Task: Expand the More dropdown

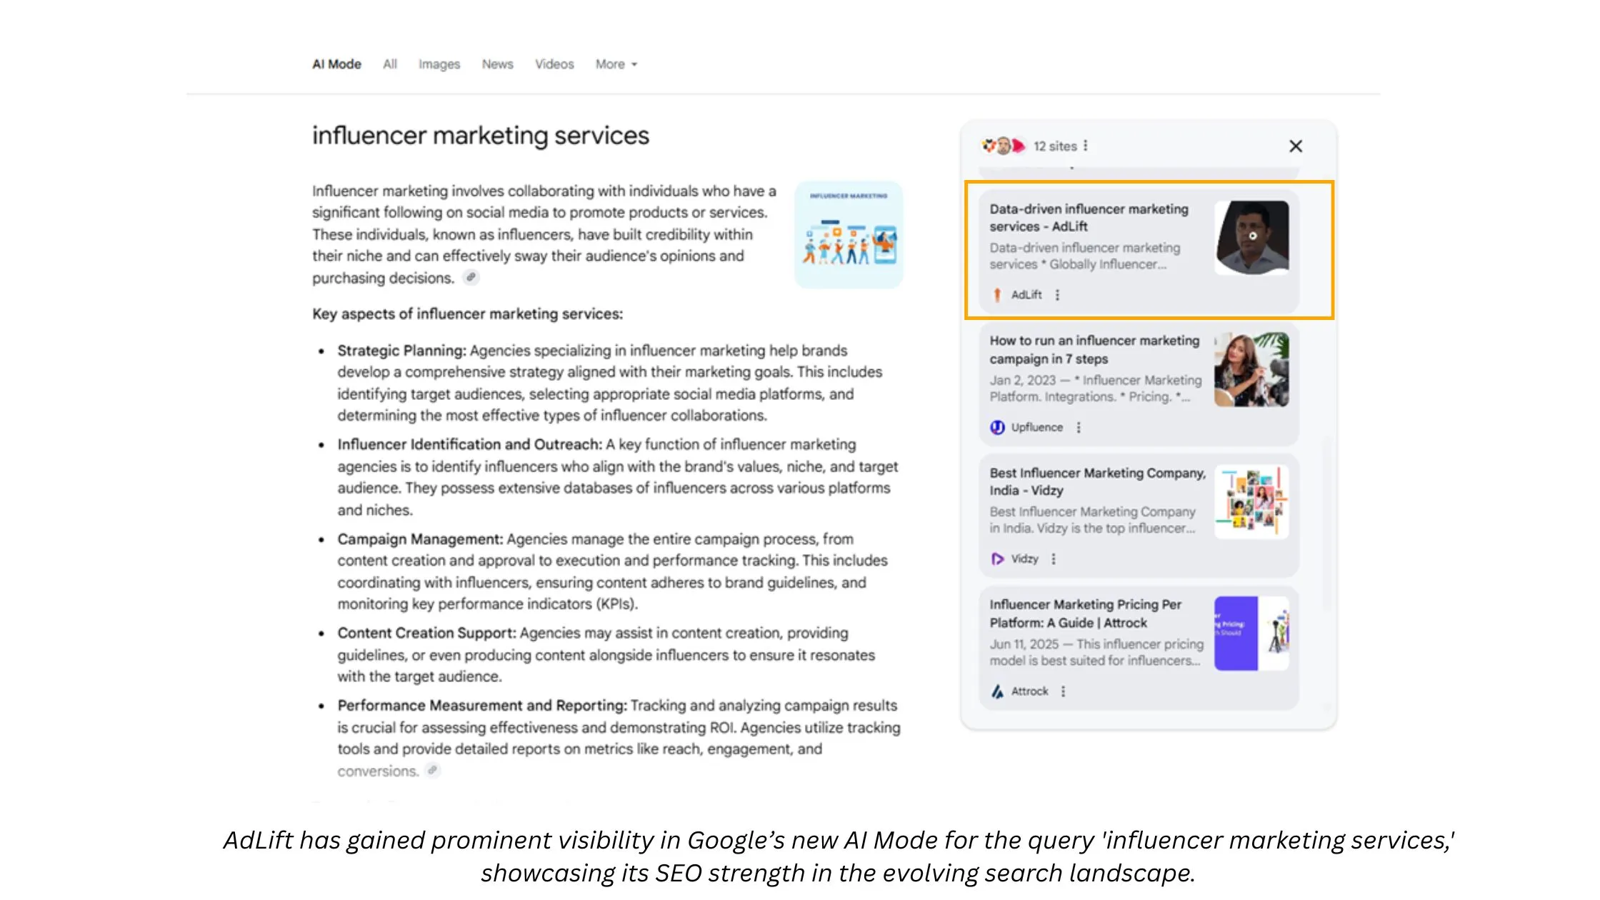Action: point(616,64)
